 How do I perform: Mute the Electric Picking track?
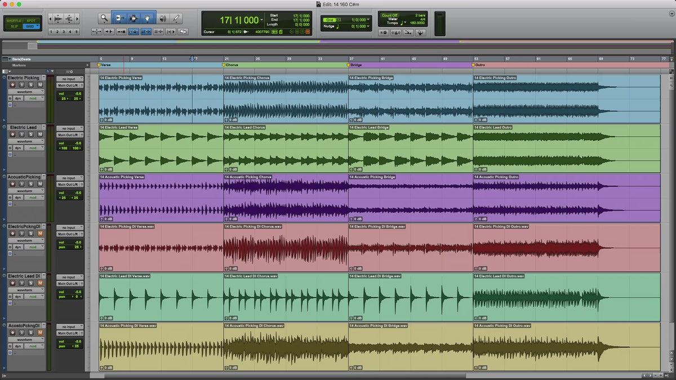coord(40,84)
